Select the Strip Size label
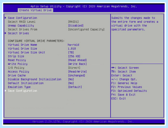The image size is (168, 128). (x=16, y=56)
